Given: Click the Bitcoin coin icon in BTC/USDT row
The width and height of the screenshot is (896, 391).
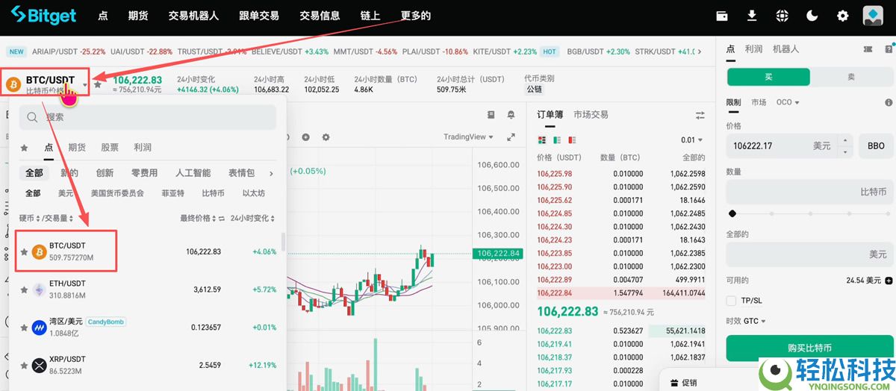Looking at the screenshot, I should pos(39,251).
